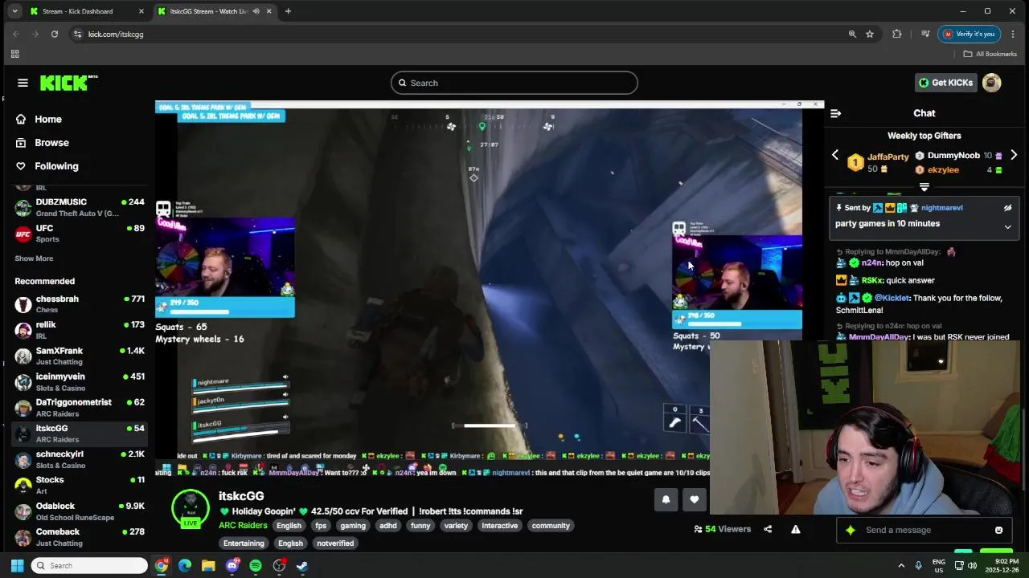Open schneckyirl recommended channel
Viewport: 1029px width, 578px height.
point(79,459)
